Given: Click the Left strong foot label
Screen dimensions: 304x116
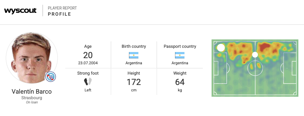Looking at the screenshot, I should pos(88,90).
